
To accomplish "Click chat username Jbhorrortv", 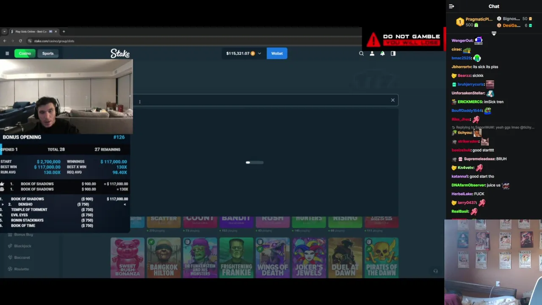I will 462,67.
